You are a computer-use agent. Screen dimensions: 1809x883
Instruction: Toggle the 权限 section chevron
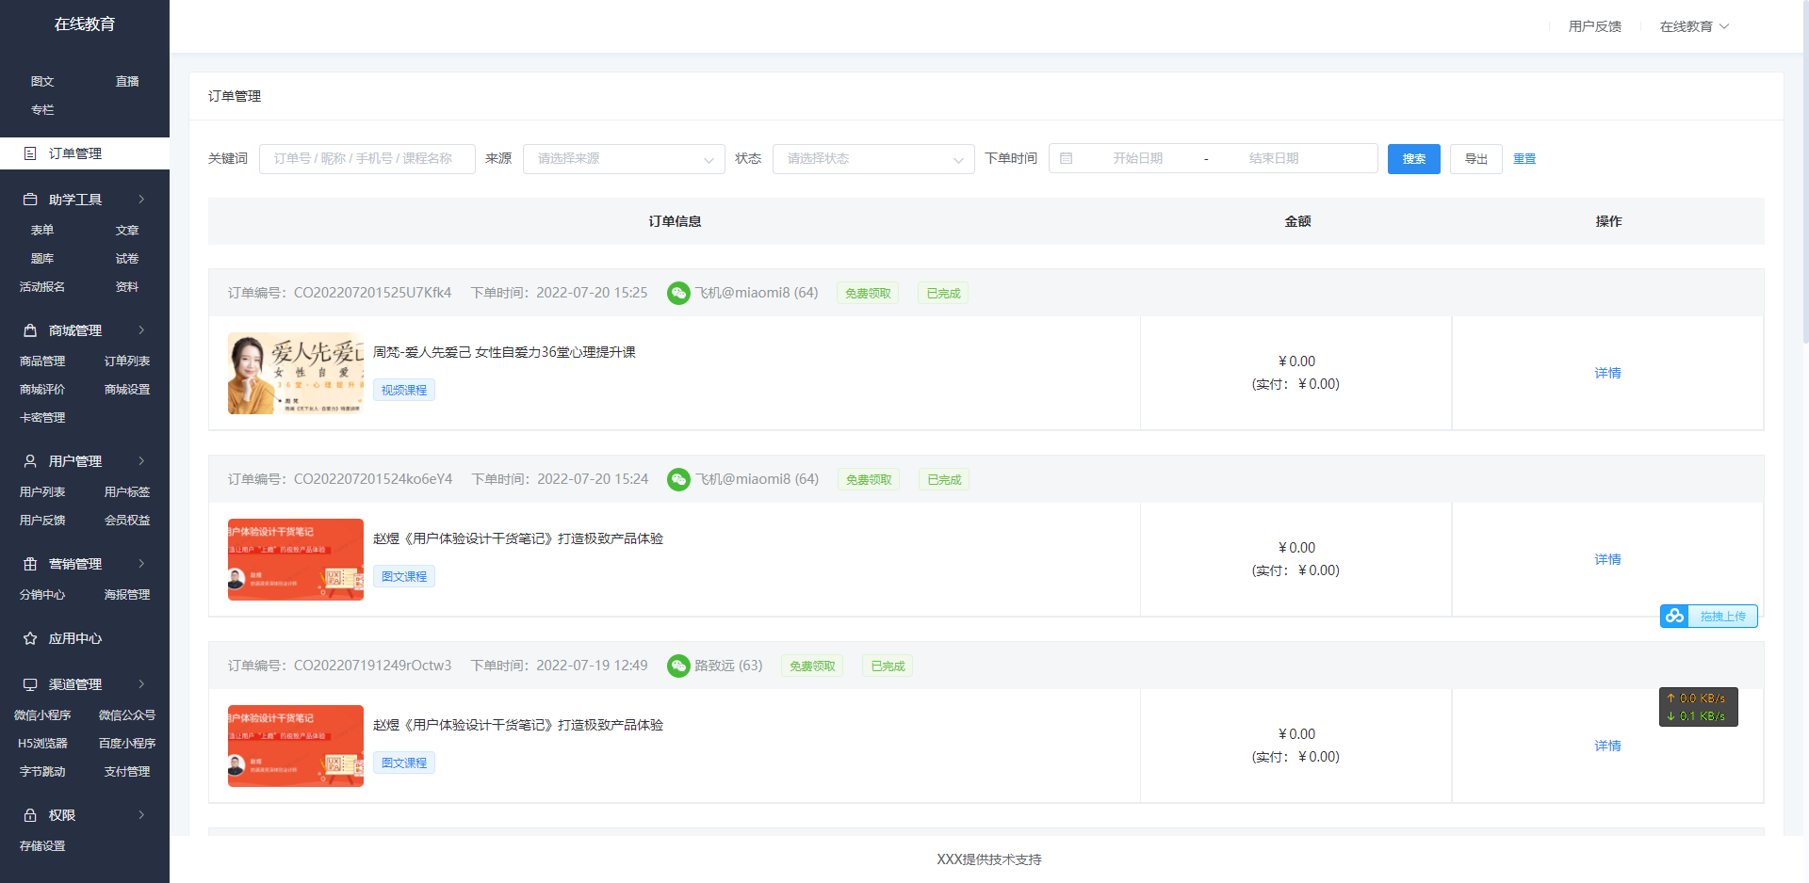141,815
